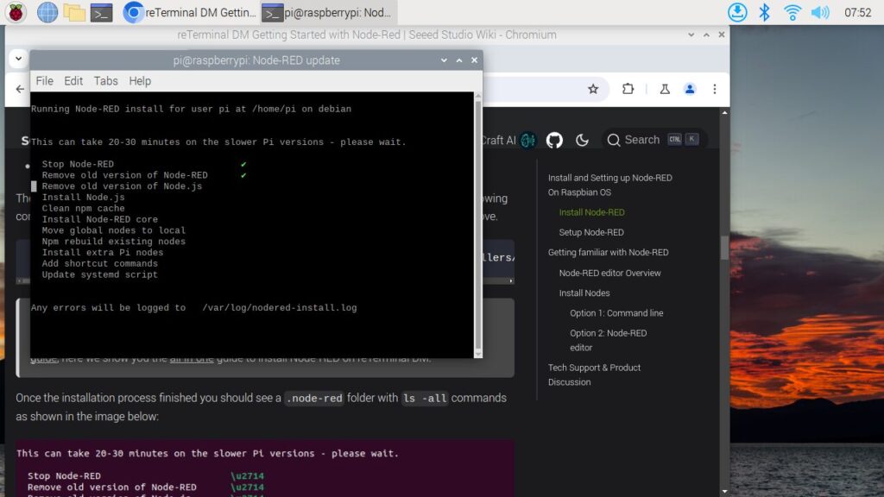Click the page scrollbar up arrow
Viewport: 884px width, 497px height.
pos(724,113)
